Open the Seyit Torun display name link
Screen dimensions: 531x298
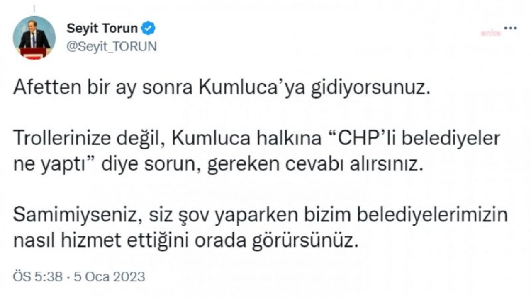click(102, 29)
